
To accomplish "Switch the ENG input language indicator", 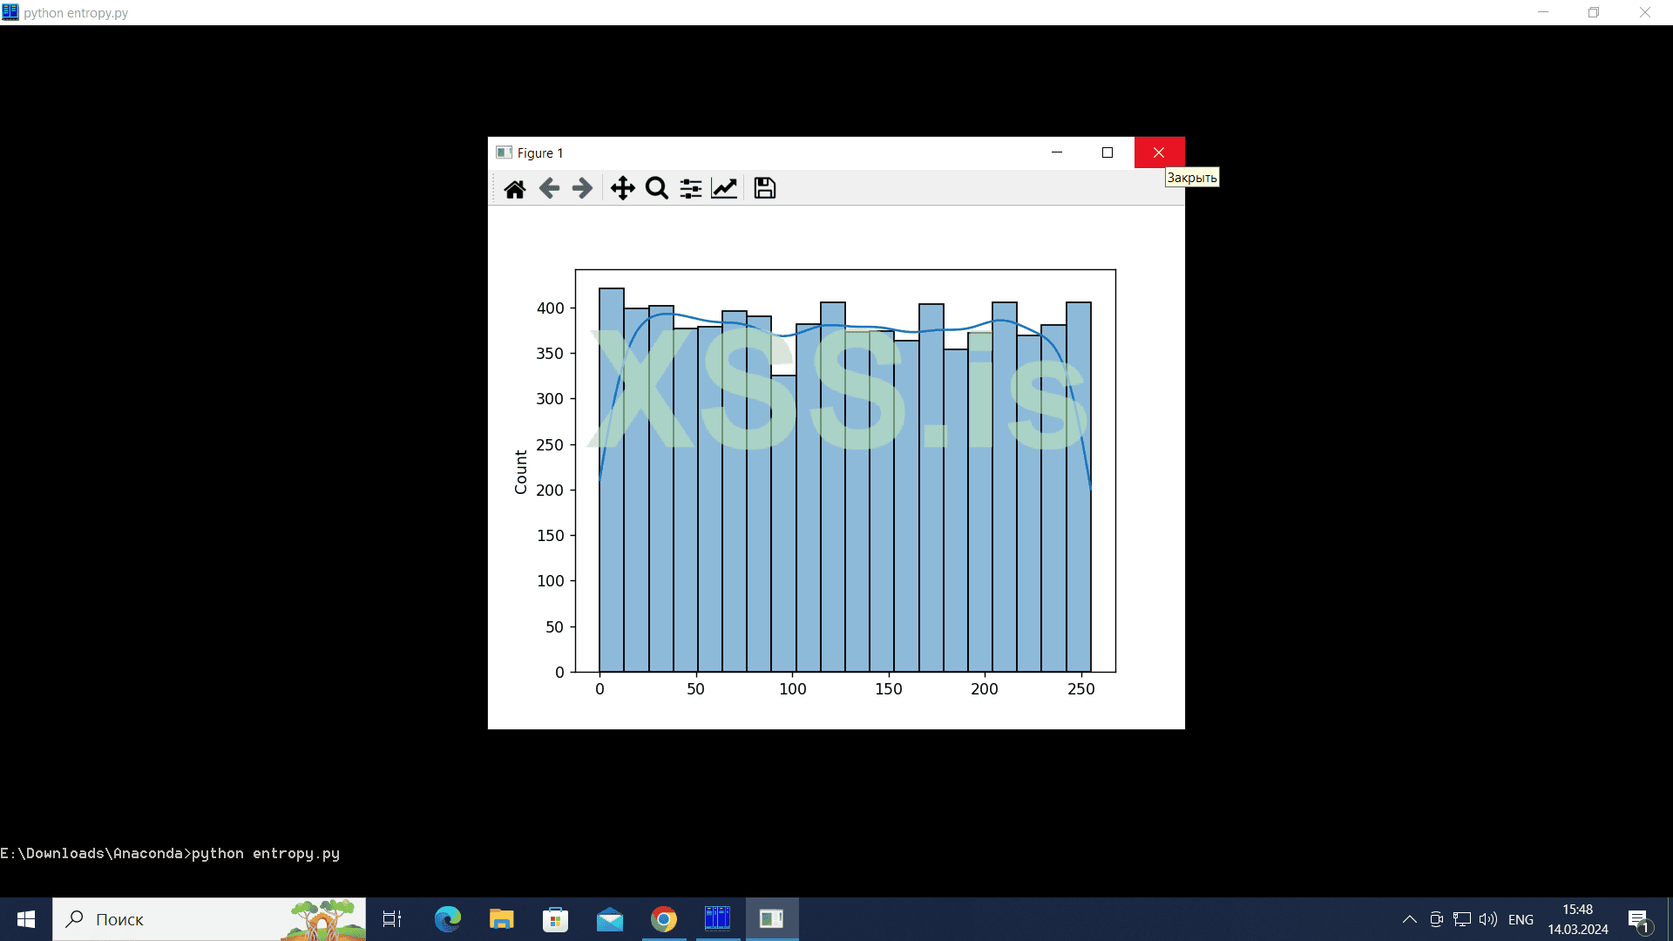I will tap(1521, 919).
